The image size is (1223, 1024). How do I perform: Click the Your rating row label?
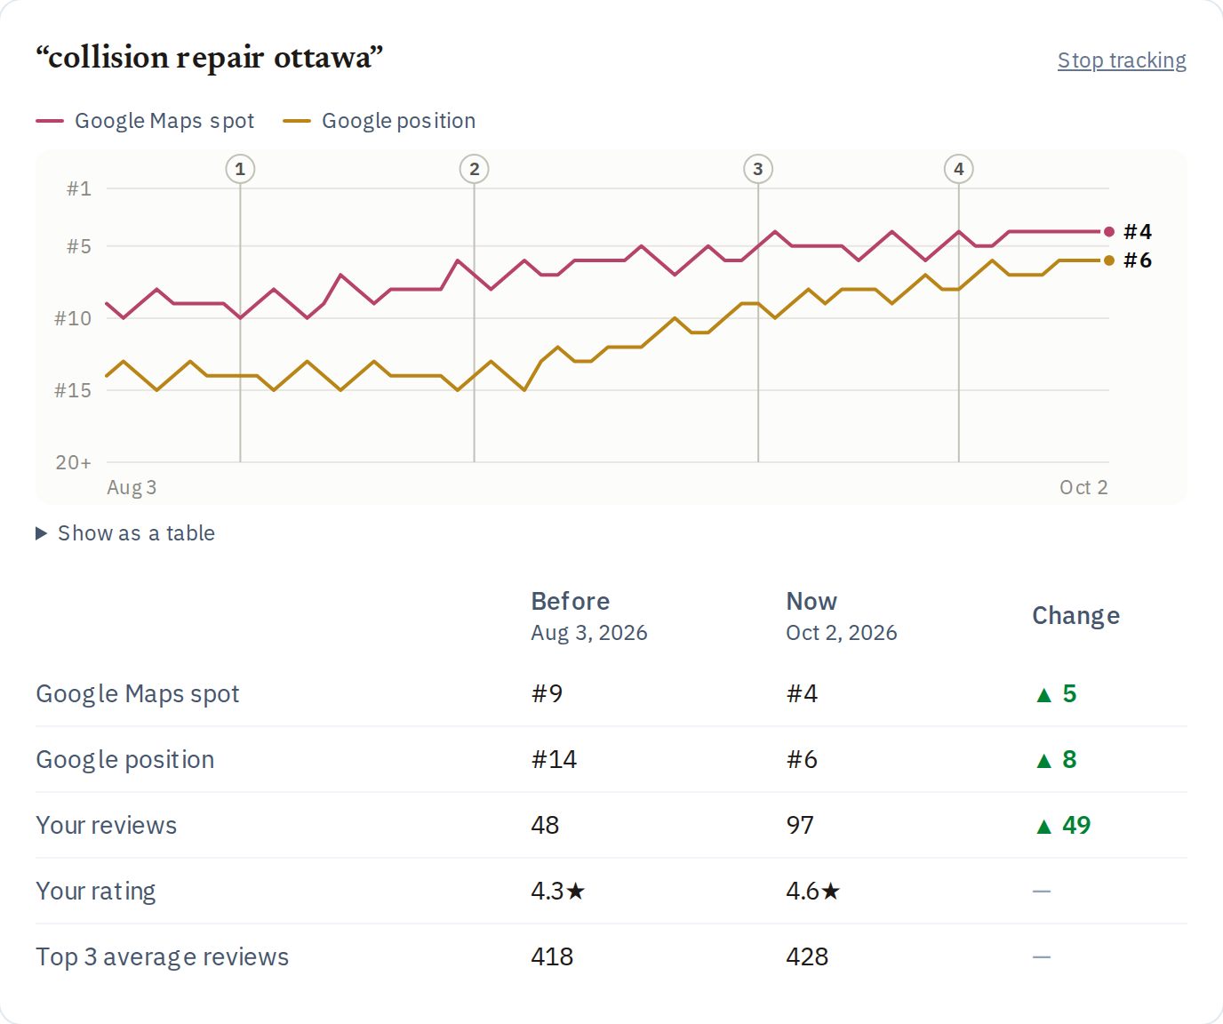96,892
